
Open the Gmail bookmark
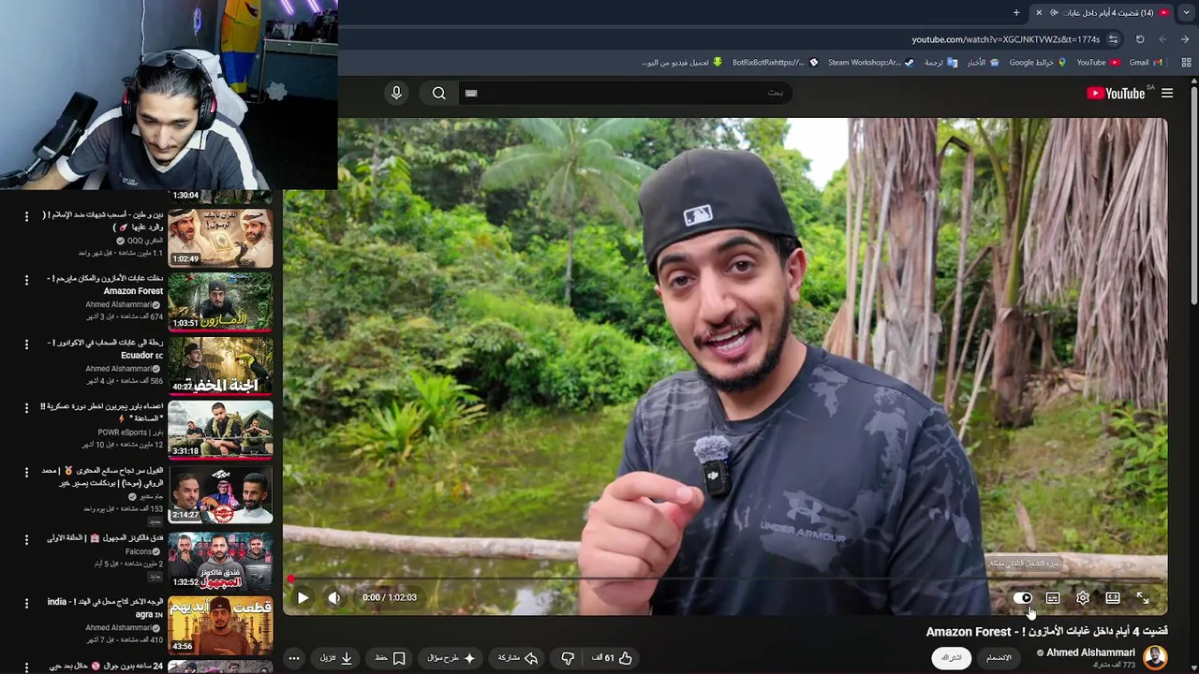click(x=1146, y=63)
